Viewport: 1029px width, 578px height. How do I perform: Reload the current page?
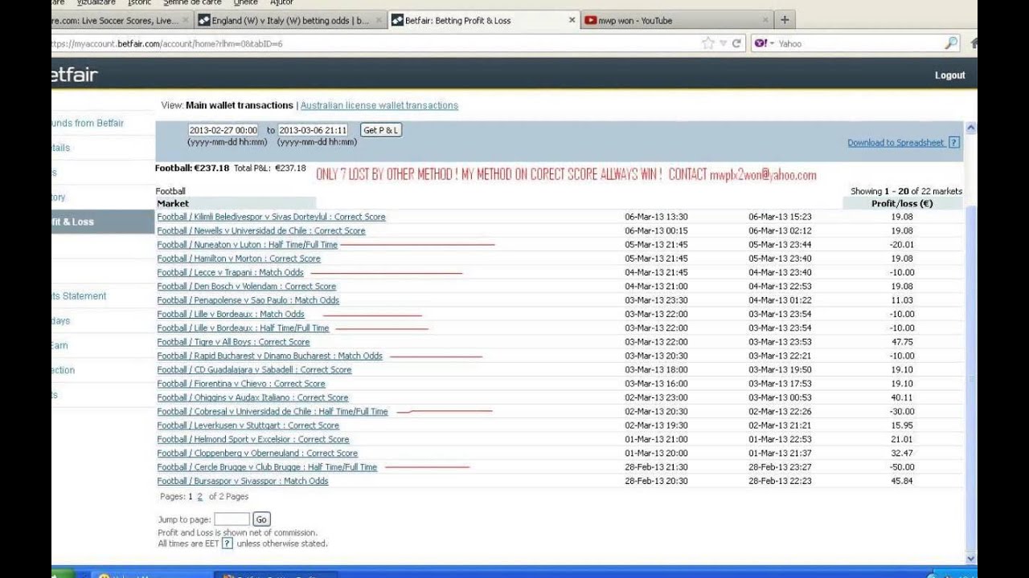tap(736, 43)
